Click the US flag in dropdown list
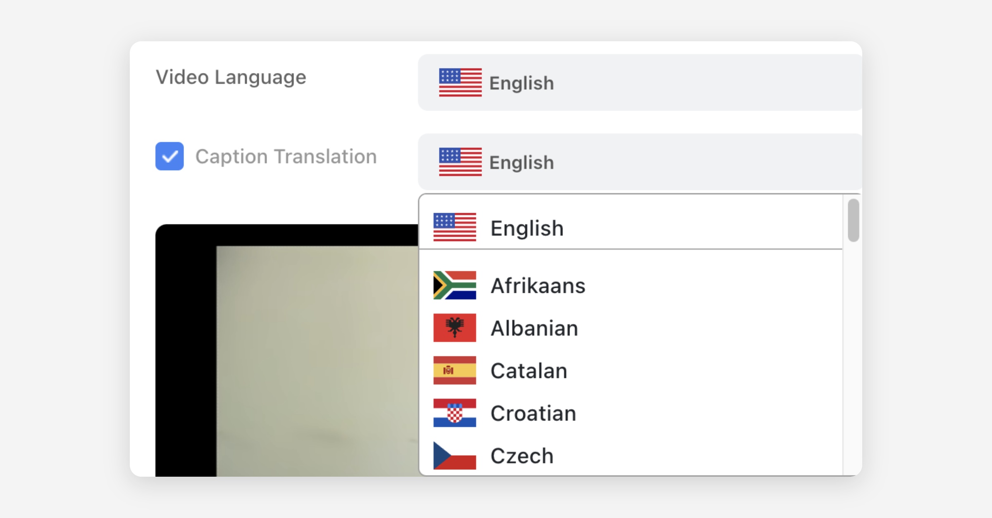Screen dimensions: 992x518 click(454, 227)
